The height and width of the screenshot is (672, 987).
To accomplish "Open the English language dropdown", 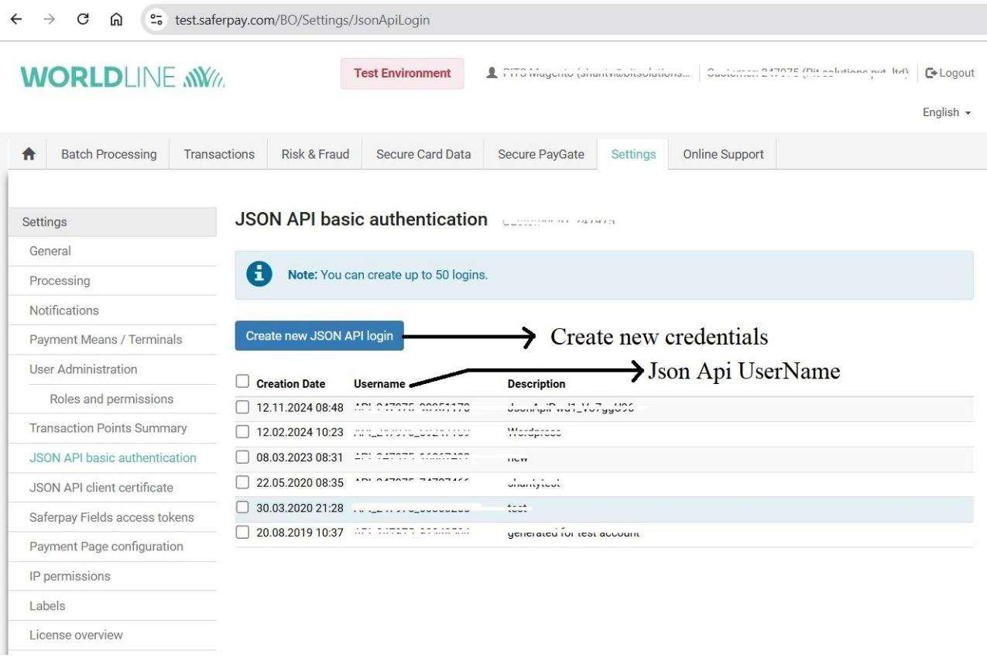I will [946, 113].
